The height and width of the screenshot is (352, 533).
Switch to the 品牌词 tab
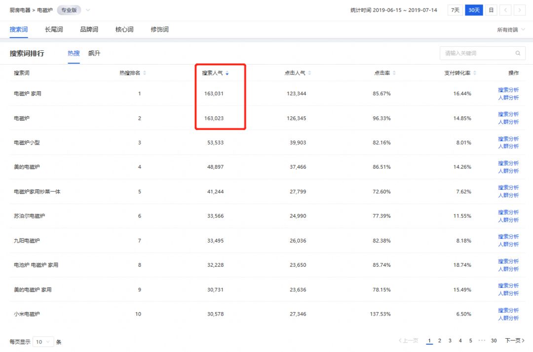point(88,29)
